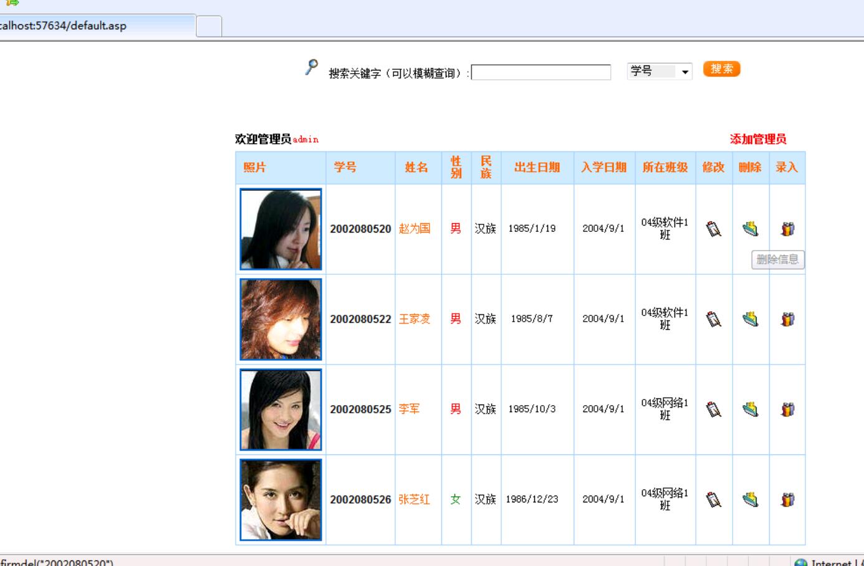The height and width of the screenshot is (566, 864).
Task: Click class 04级网络1班 for 李军
Action: 665,409
